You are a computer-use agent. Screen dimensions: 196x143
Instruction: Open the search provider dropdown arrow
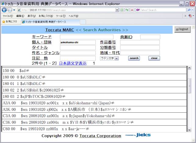point(193,10)
